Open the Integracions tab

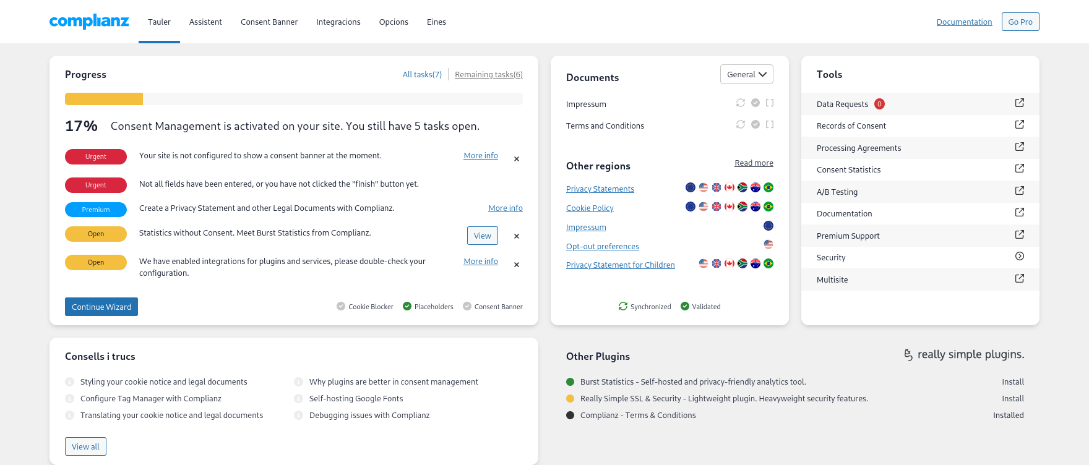(x=338, y=22)
